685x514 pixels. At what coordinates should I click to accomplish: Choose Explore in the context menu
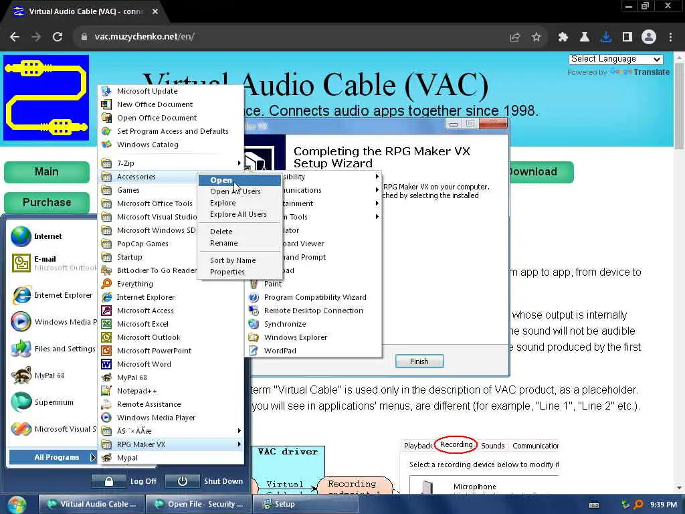(239, 203)
